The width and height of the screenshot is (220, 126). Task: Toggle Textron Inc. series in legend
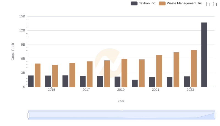pos(143,3)
